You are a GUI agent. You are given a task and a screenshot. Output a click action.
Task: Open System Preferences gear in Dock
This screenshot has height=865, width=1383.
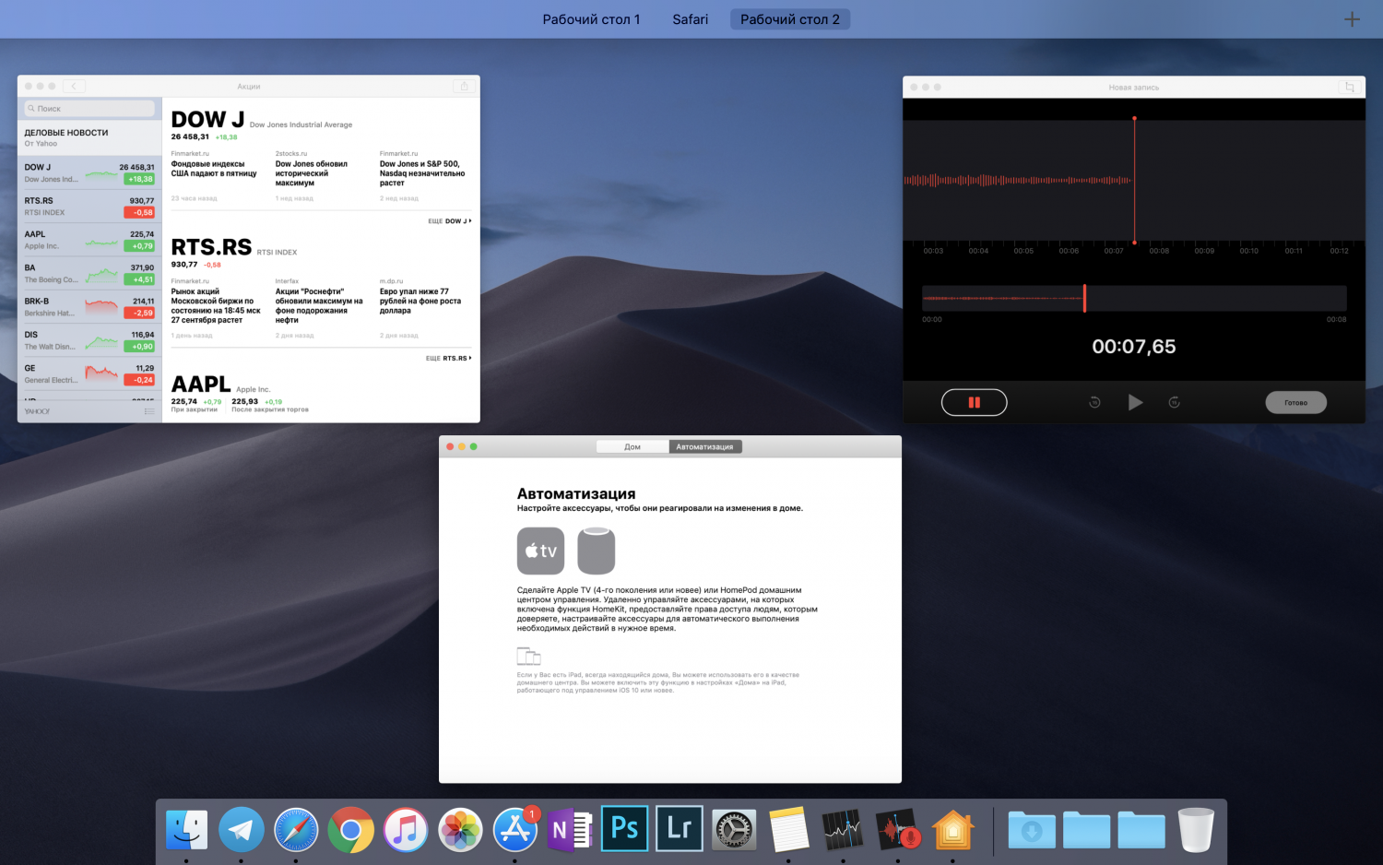[x=734, y=830]
